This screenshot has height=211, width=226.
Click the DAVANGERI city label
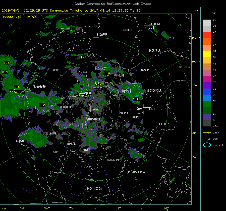[x=112, y=160]
